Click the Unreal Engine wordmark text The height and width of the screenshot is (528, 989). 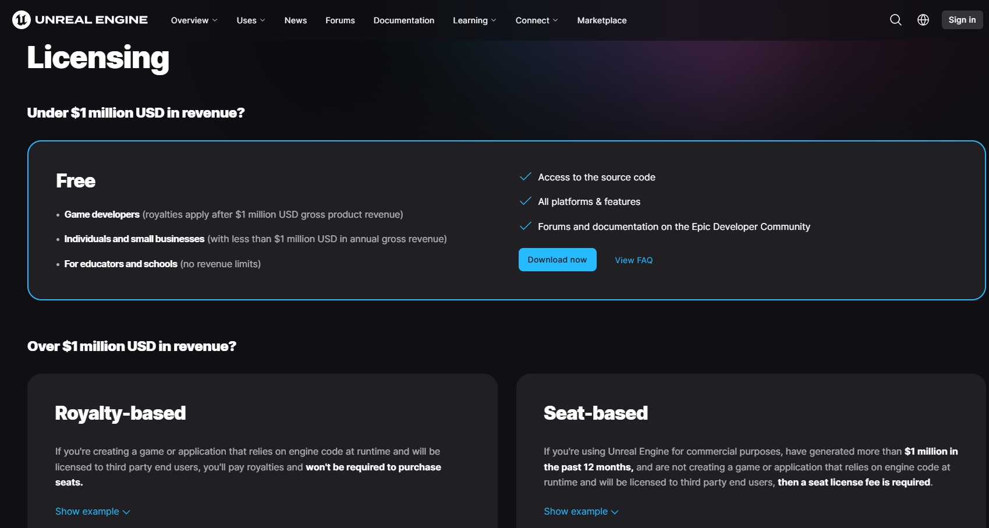pos(91,20)
